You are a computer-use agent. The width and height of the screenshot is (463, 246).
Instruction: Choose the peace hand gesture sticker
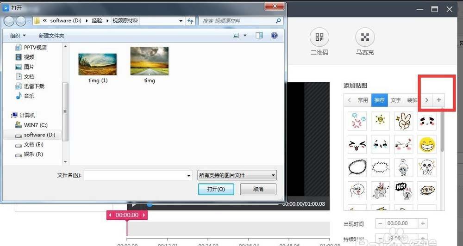[404, 121]
